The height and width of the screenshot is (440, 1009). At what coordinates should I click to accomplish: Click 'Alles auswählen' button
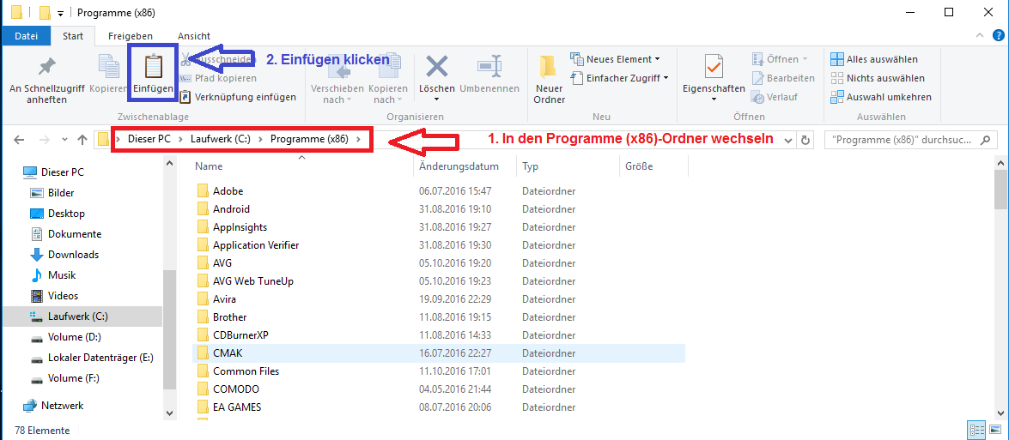pos(881,59)
